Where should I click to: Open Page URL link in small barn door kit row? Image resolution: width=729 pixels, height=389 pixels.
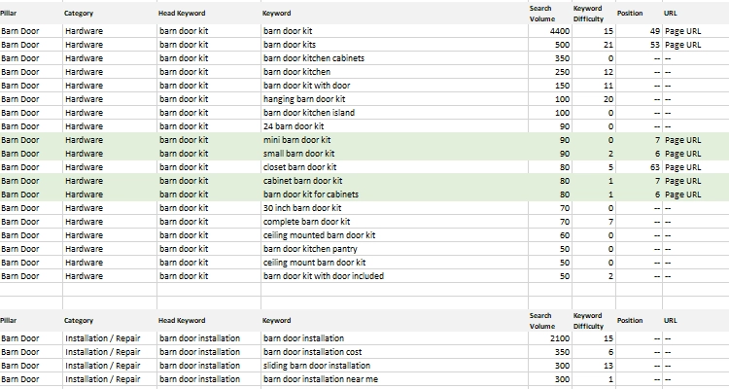click(x=682, y=154)
